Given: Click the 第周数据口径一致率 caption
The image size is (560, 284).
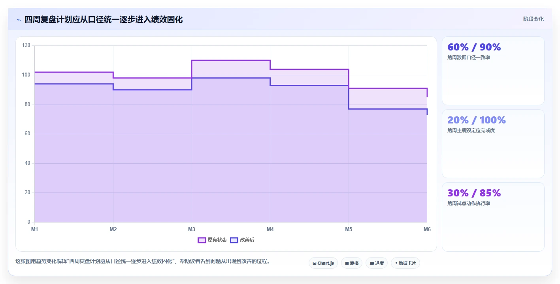Looking at the screenshot, I should click(x=469, y=58).
